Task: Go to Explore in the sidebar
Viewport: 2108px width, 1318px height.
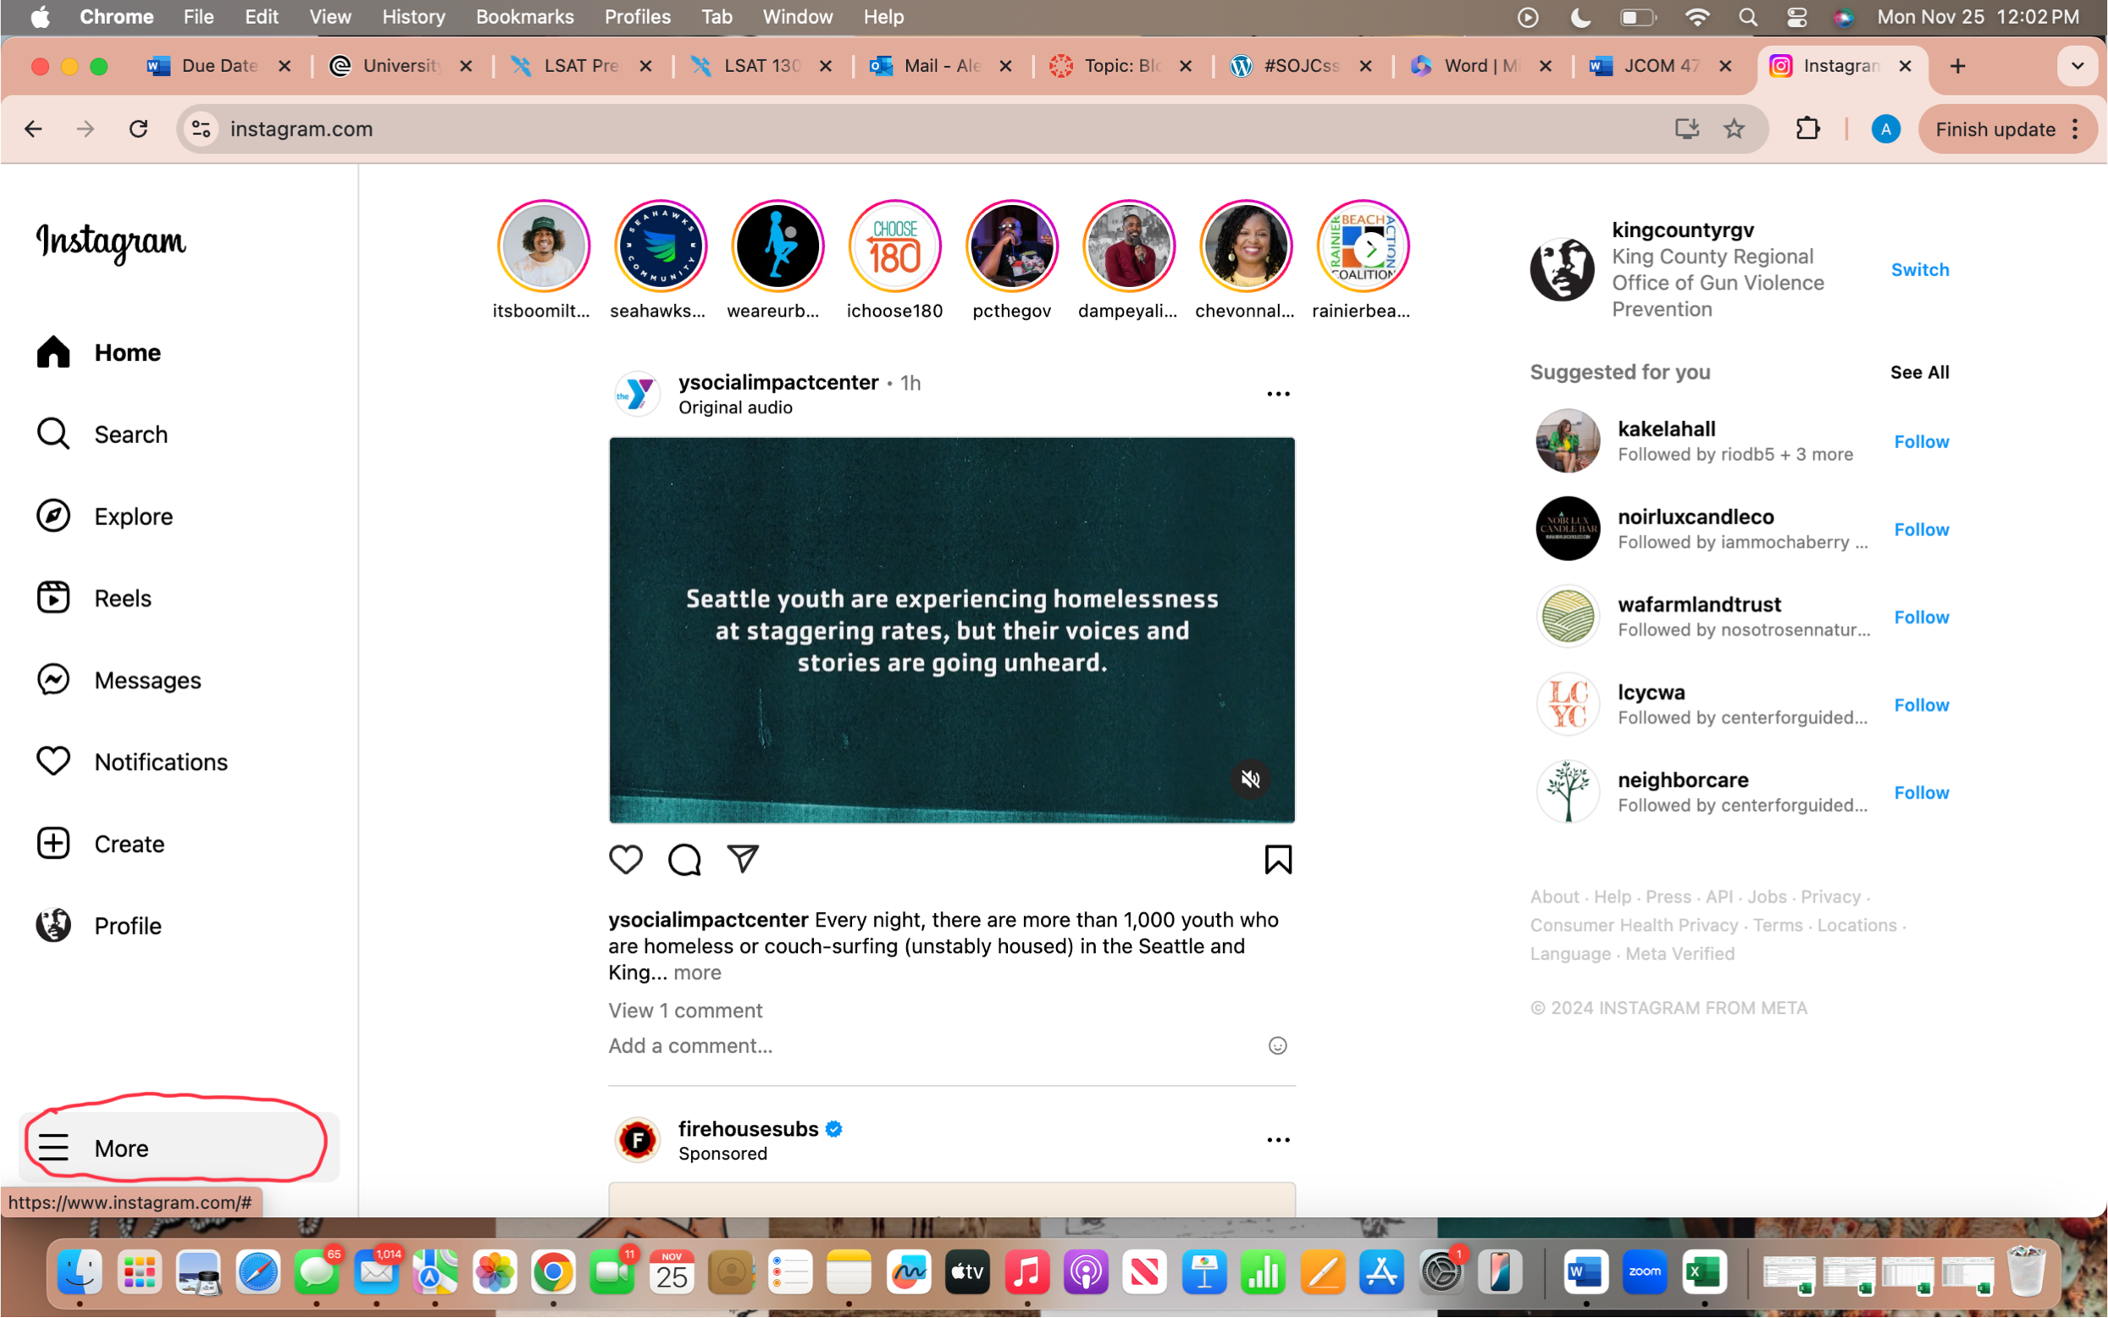Action: pyautogui.click(x=104, y=516)
